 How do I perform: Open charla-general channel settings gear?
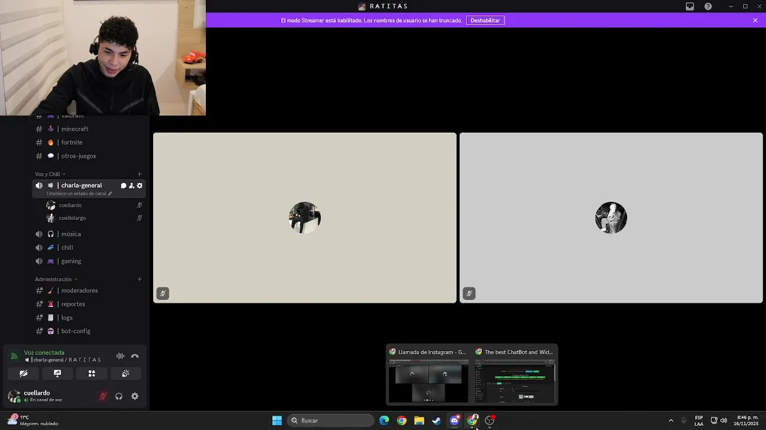(139, 186)
